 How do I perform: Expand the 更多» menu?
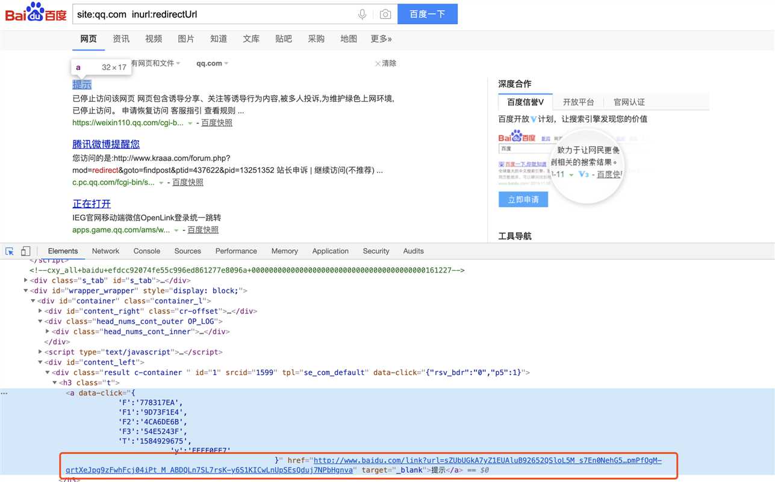(381, 39)
